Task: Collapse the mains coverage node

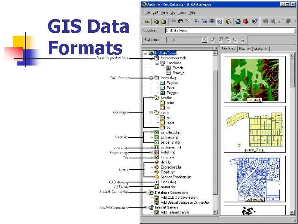Action: pyautogui.click(x=151, y=112)
